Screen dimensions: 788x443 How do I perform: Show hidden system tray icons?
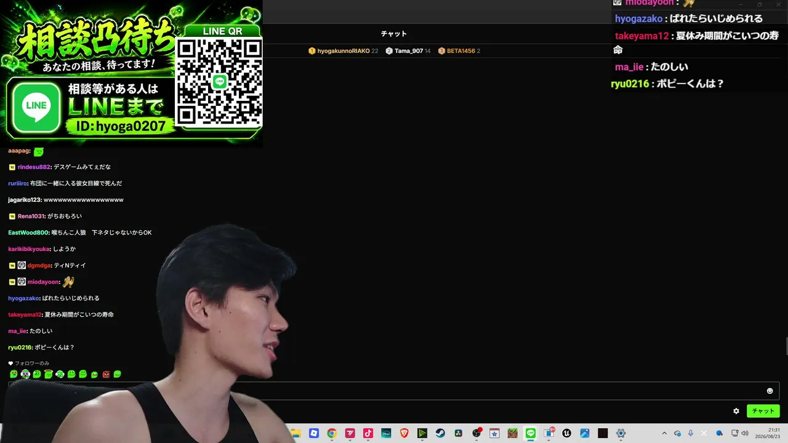coord(664,433)
